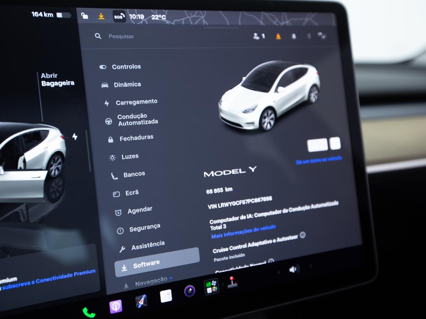This screenshot has height=319, width=426.
Task: Tap the VIN LRWYGCFS7PC867698 text
Action: [x=240, y=203]
